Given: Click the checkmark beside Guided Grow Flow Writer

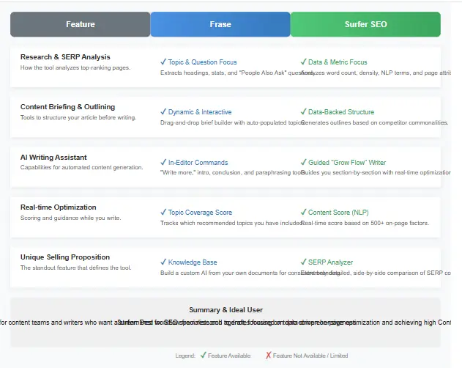Looking at the screenshot, I should [303, 162].
